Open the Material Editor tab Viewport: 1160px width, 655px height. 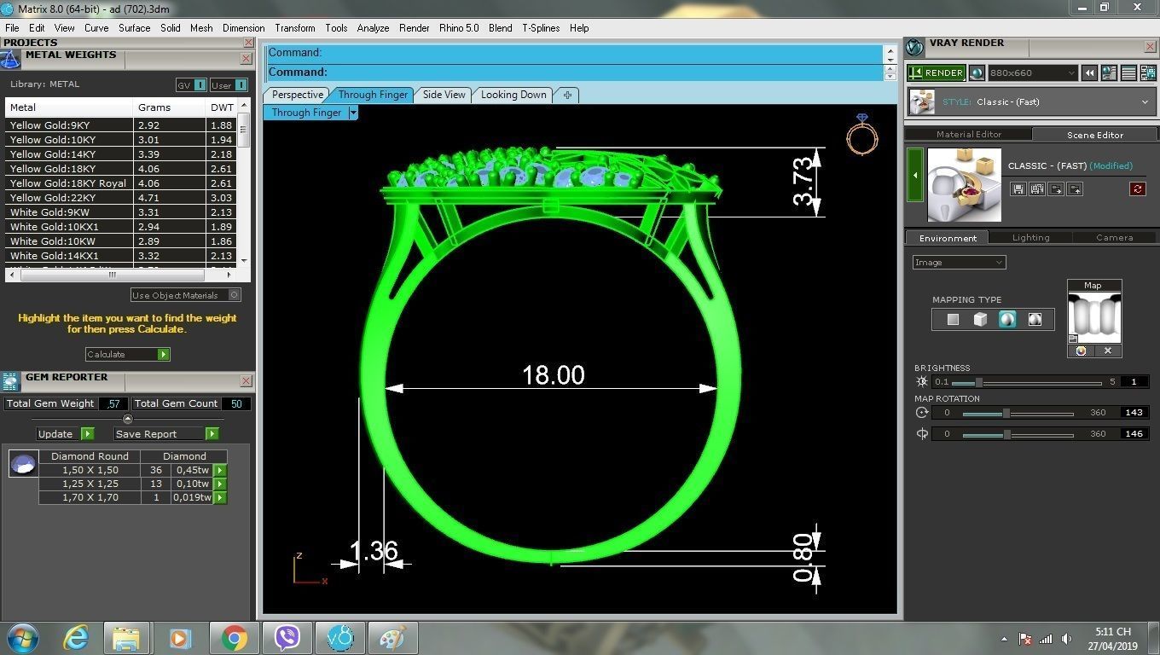969,135
